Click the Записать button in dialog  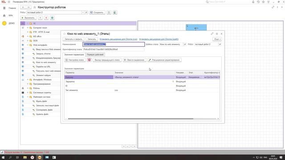click(92, 39)
